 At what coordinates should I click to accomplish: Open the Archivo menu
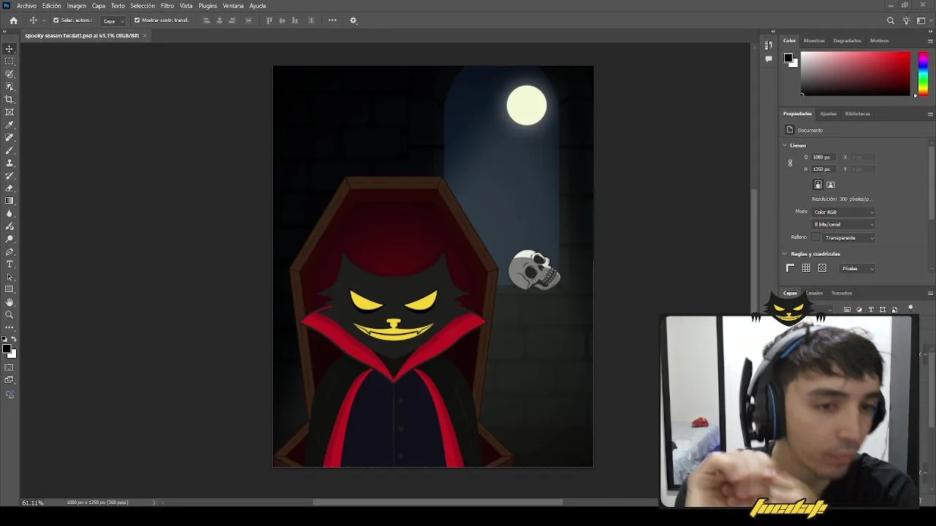point(26,6)
